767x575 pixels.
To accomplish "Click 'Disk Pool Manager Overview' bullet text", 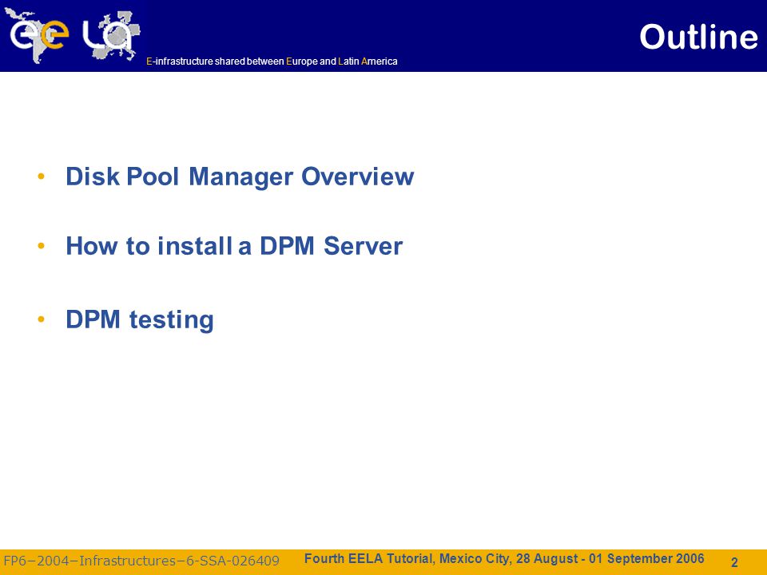I will pos(240,176).
